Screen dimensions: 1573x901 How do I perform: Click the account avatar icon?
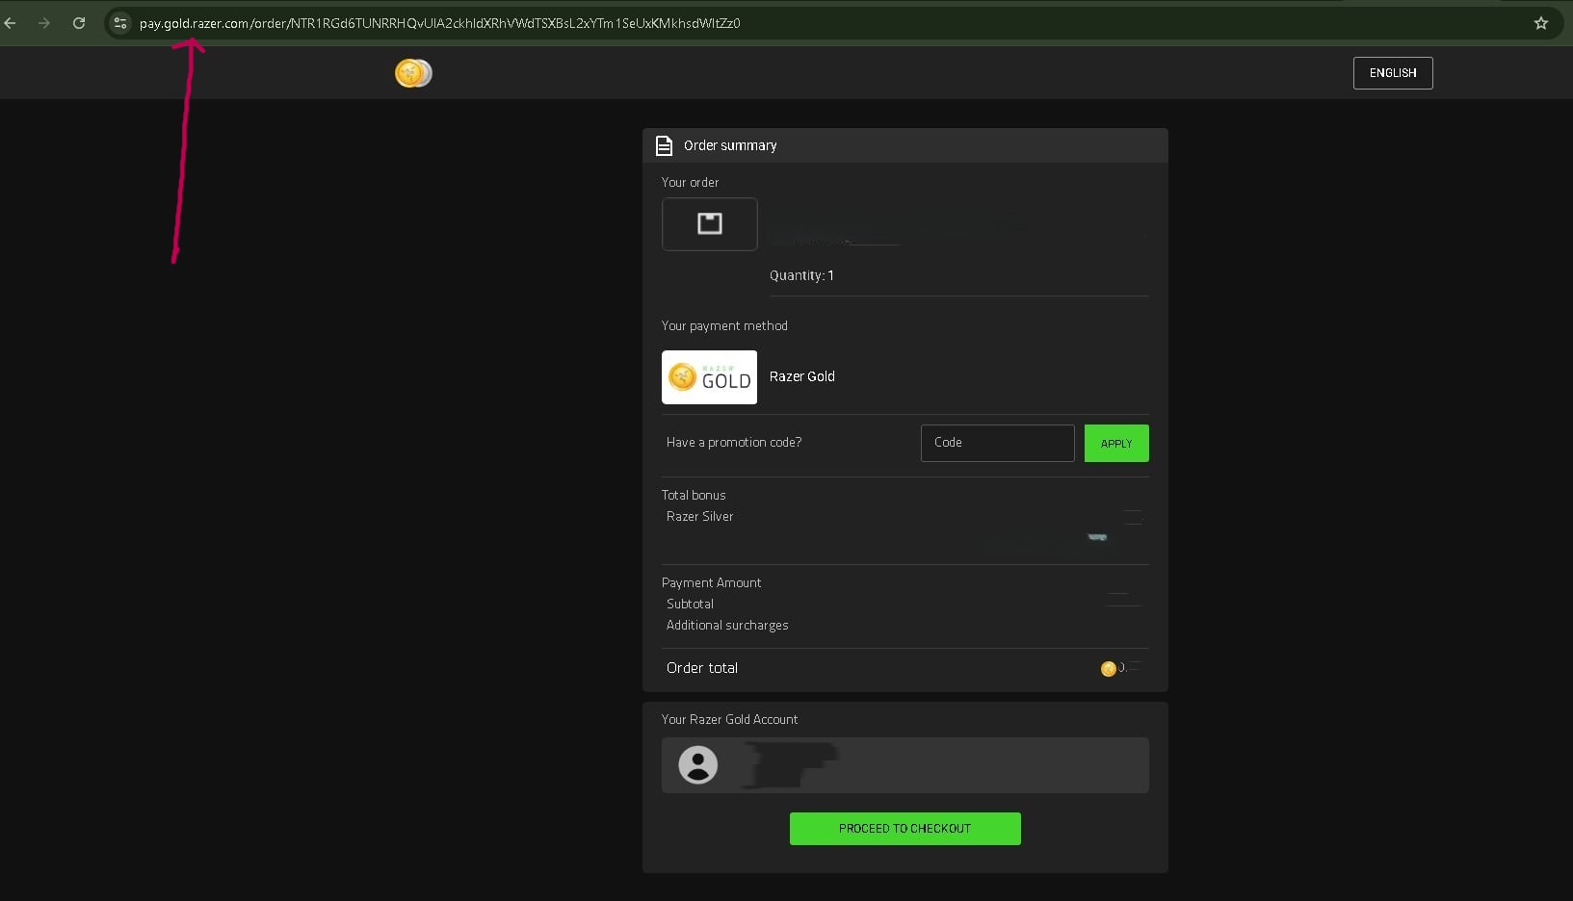point(698,765)
